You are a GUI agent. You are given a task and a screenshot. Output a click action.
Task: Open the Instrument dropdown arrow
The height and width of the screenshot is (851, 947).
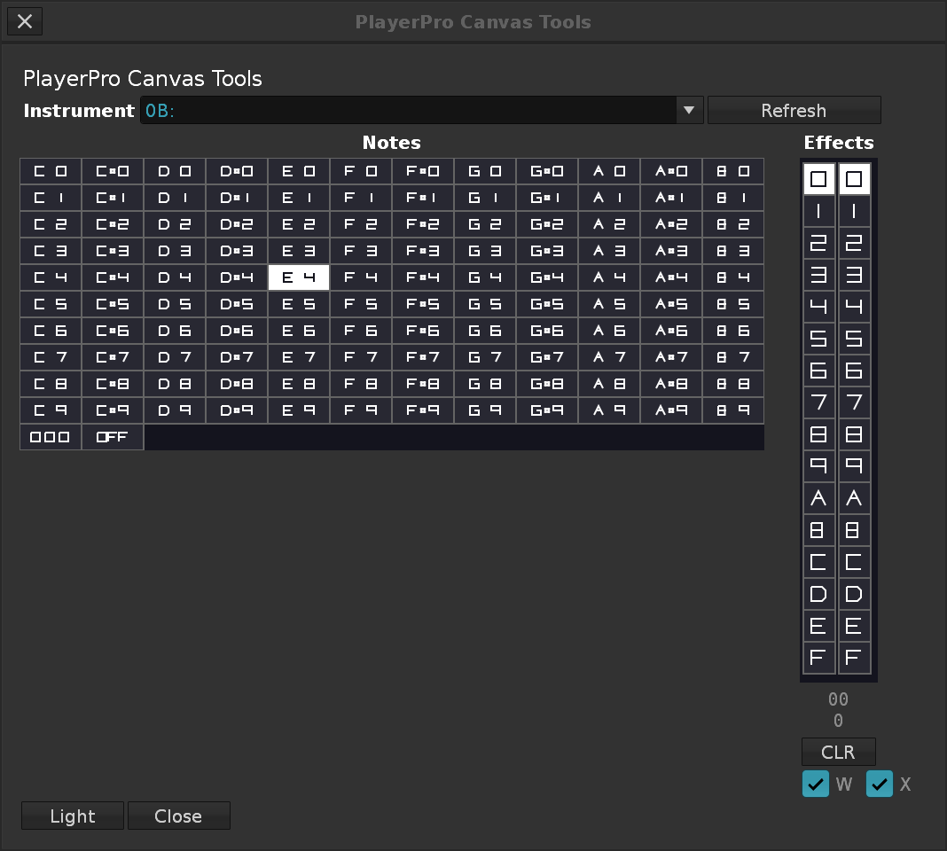[689, 111]
